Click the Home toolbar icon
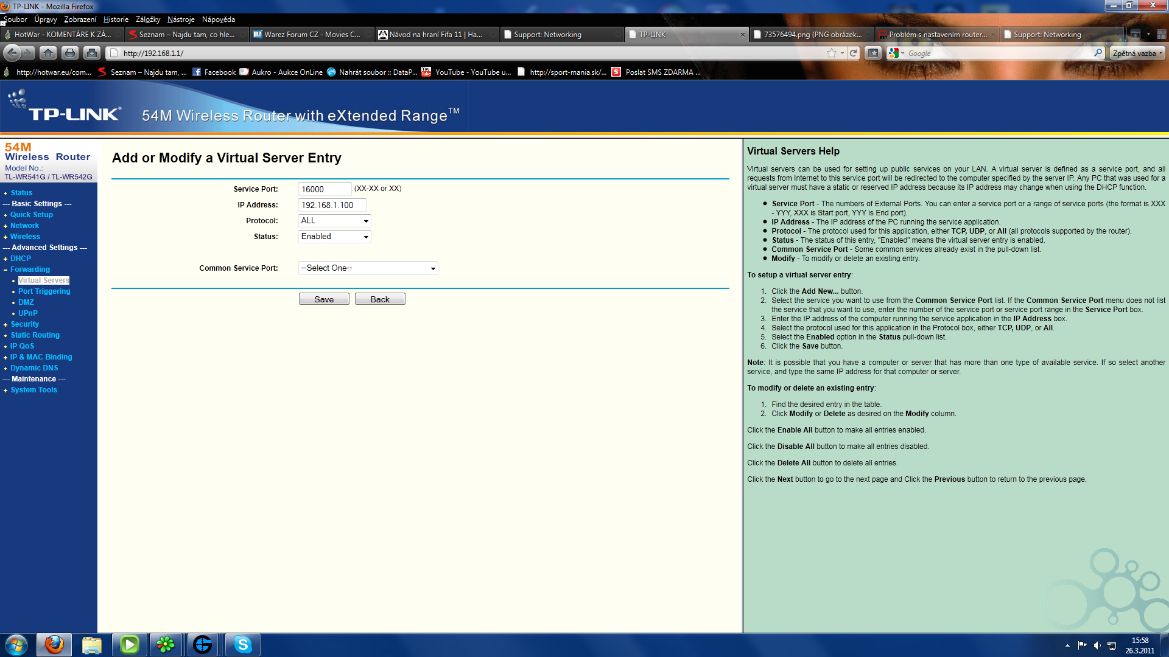Viewport: 1169px width, 657px height. [x=48, y=53]
